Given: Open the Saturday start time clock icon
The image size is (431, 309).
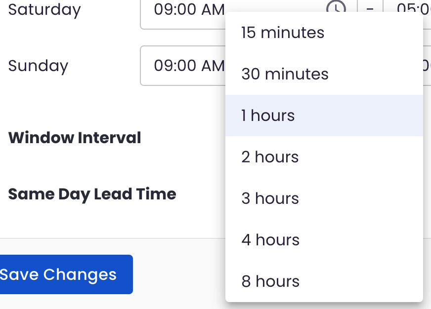Looking at the screenshot, I should 336,8.
